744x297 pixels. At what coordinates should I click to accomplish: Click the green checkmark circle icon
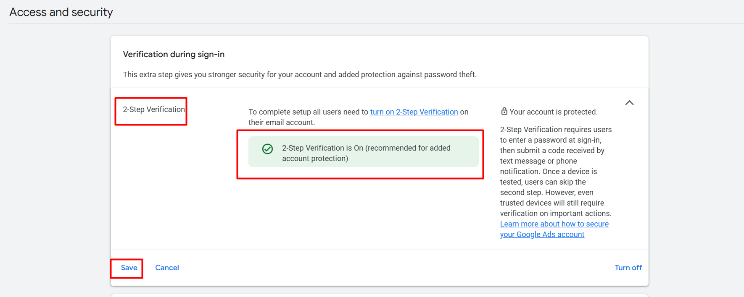[267, 149]
